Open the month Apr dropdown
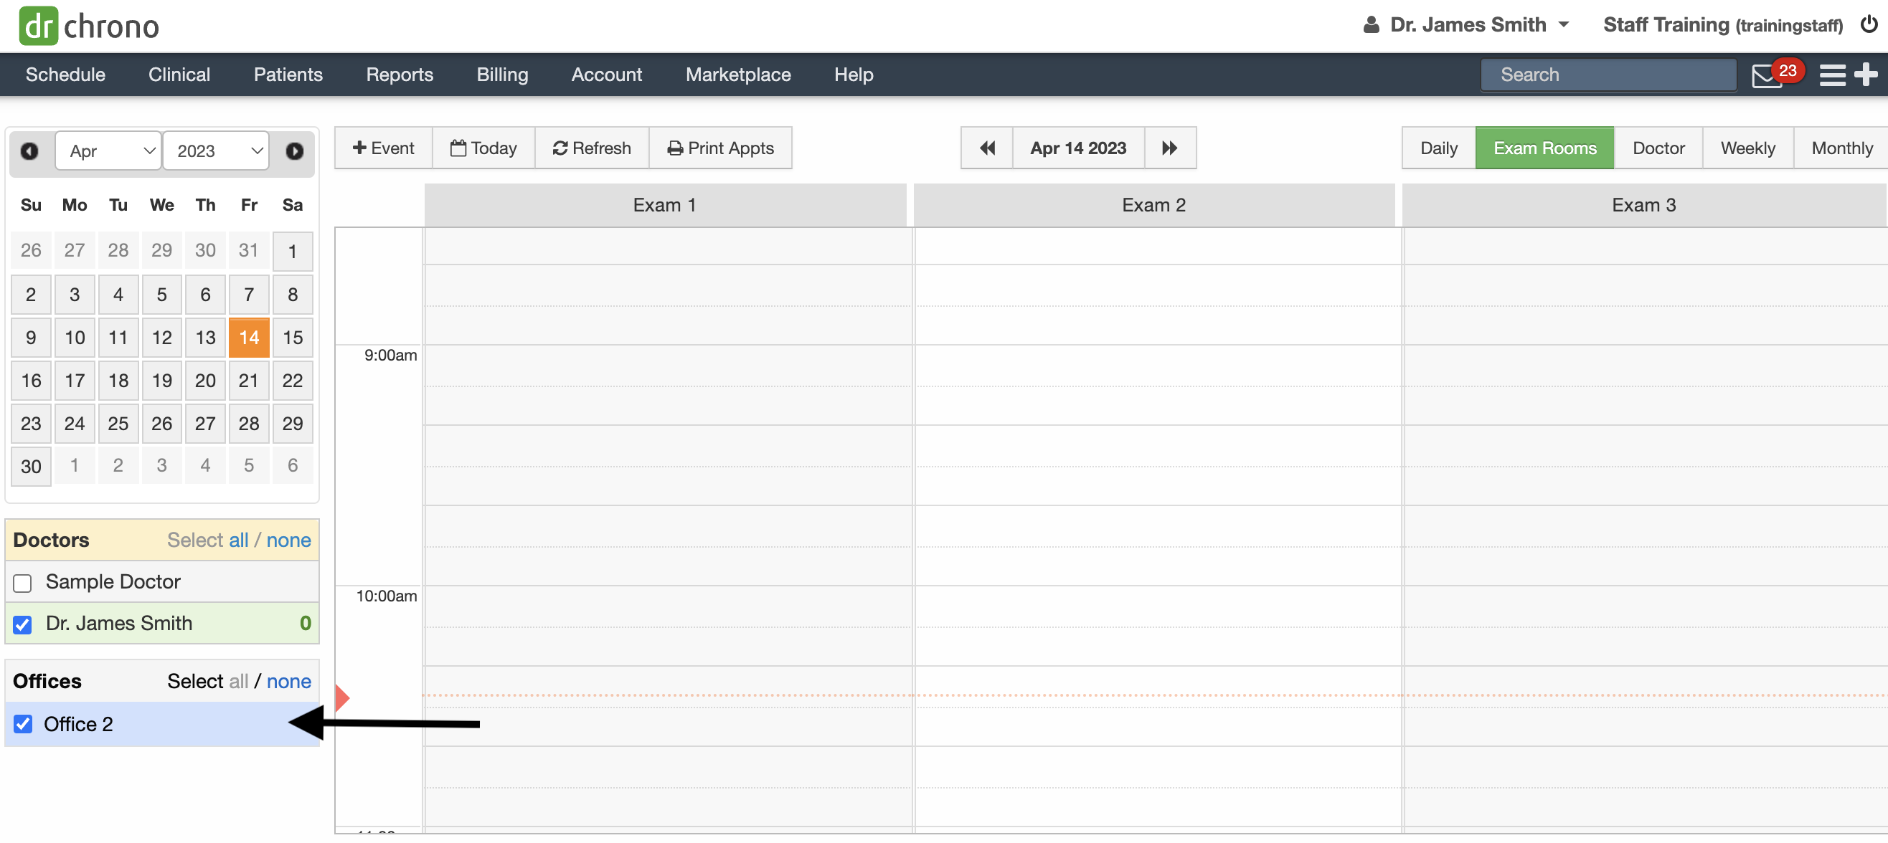 click(x=108, y=151)
